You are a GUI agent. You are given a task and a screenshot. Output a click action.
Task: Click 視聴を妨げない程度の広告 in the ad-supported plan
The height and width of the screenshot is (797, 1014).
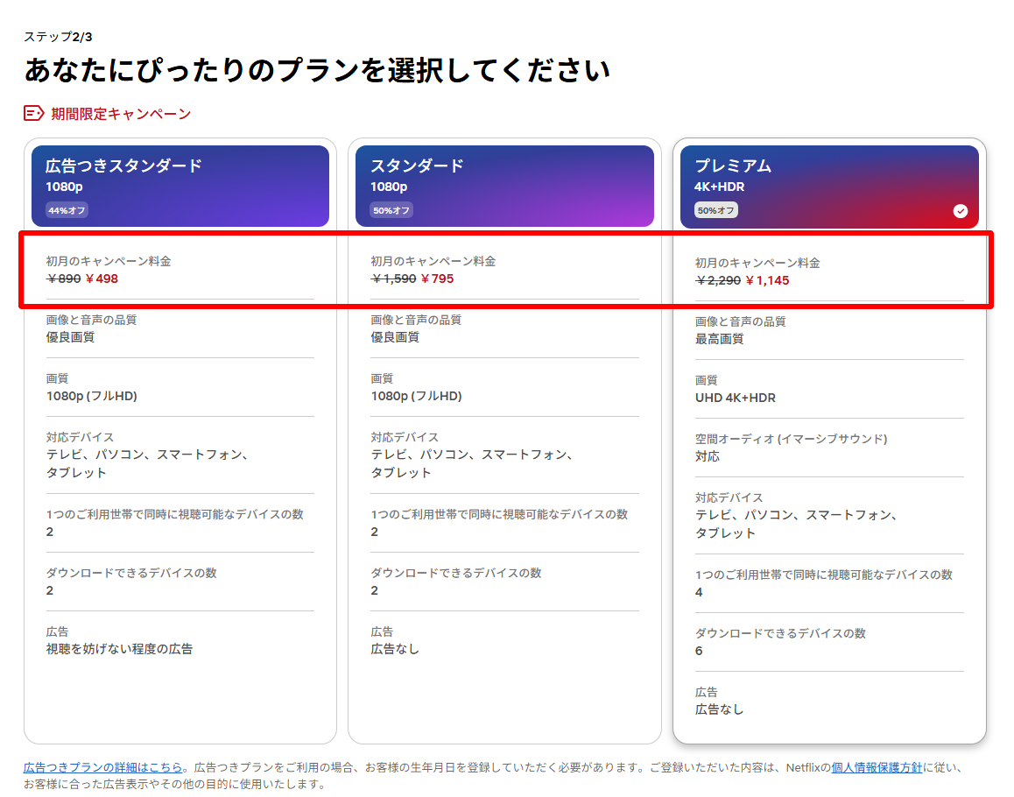coord(119,649)
